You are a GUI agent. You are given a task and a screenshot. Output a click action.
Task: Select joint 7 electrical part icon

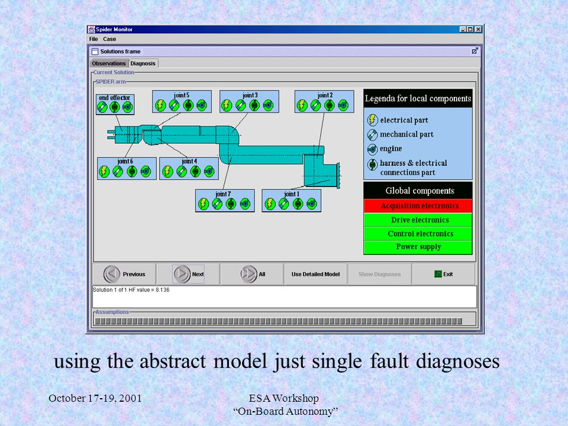(x=203, y=204)
